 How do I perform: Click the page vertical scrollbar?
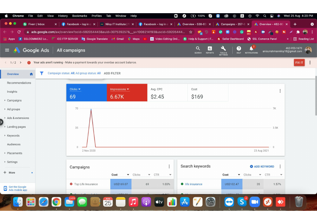(x=316, y=96)
